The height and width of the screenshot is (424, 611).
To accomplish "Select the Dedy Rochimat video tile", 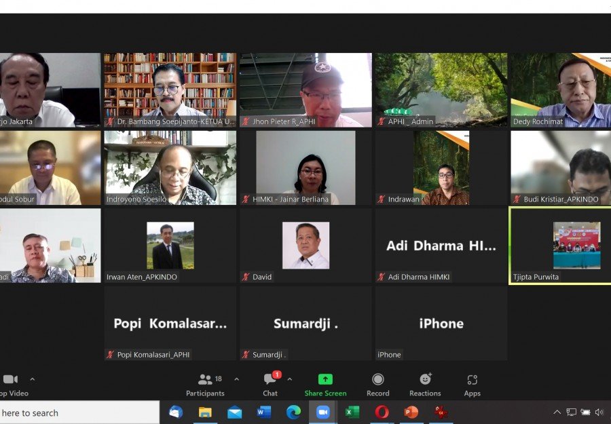I will coord(561,90).
